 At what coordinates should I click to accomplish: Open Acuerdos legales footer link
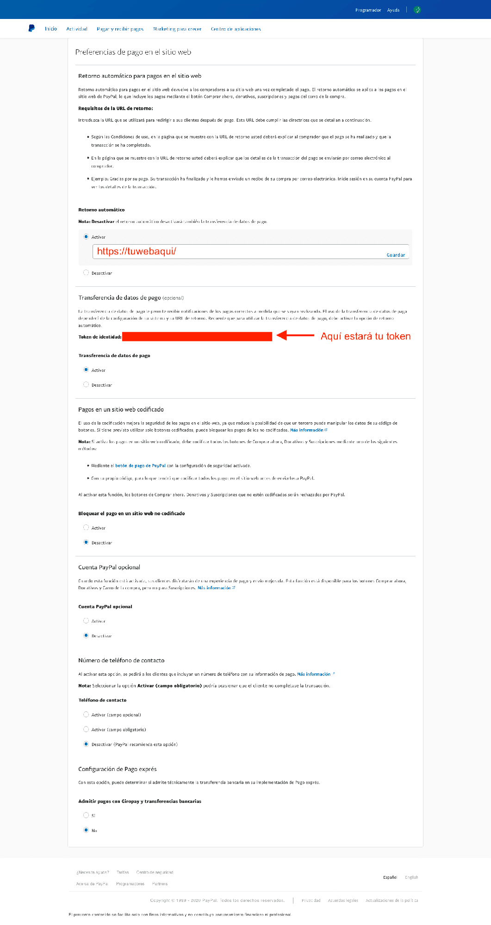coord(343,900)
